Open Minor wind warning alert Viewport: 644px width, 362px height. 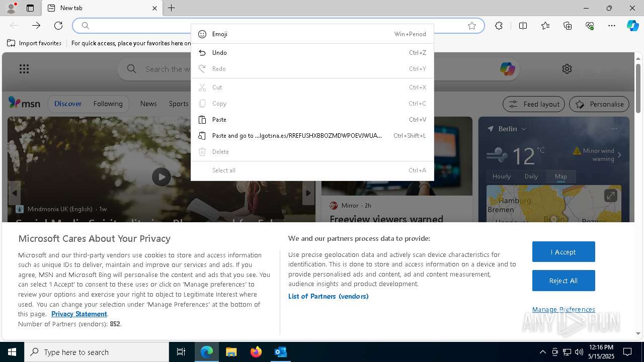598,154
